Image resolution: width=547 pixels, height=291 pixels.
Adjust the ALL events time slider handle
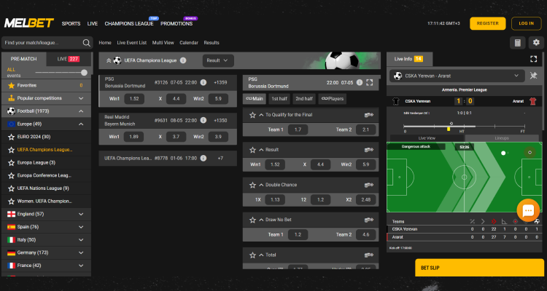84,73
